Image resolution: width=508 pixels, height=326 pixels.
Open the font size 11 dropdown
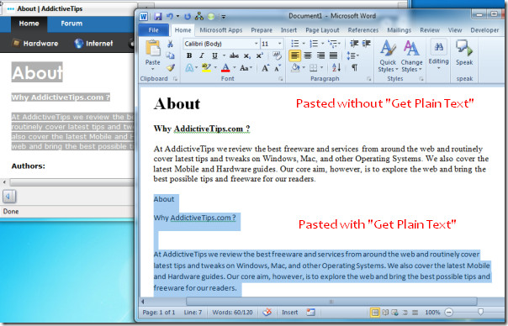(279, 44)
